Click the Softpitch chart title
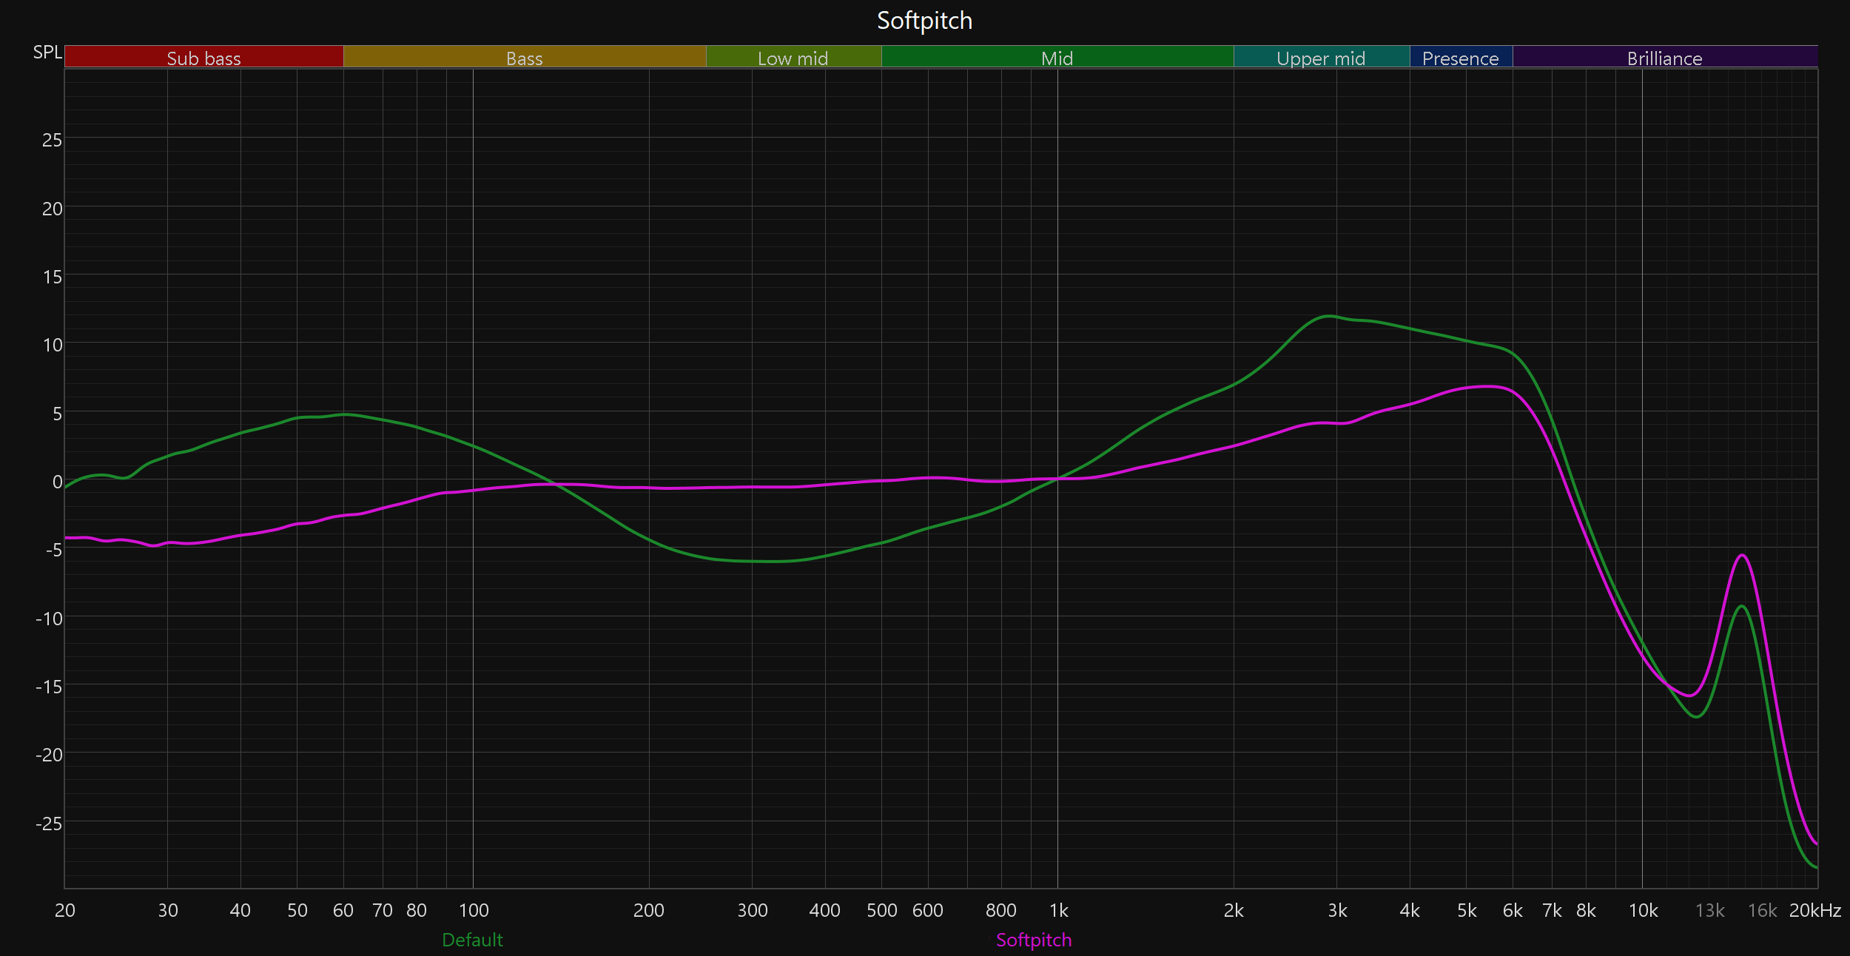 924,21
